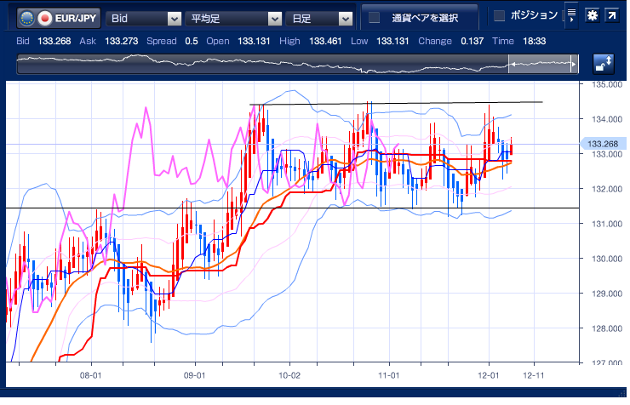This screenshot has height=405, width=630.
Task: Click the 08-01 date label on time axis
Action: tap(91, 375)
